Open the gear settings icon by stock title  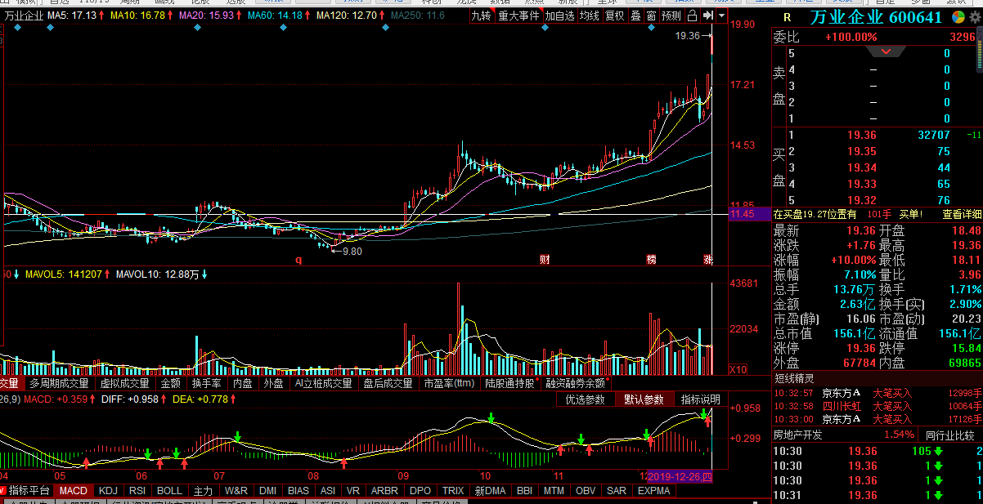click(973, 17)
